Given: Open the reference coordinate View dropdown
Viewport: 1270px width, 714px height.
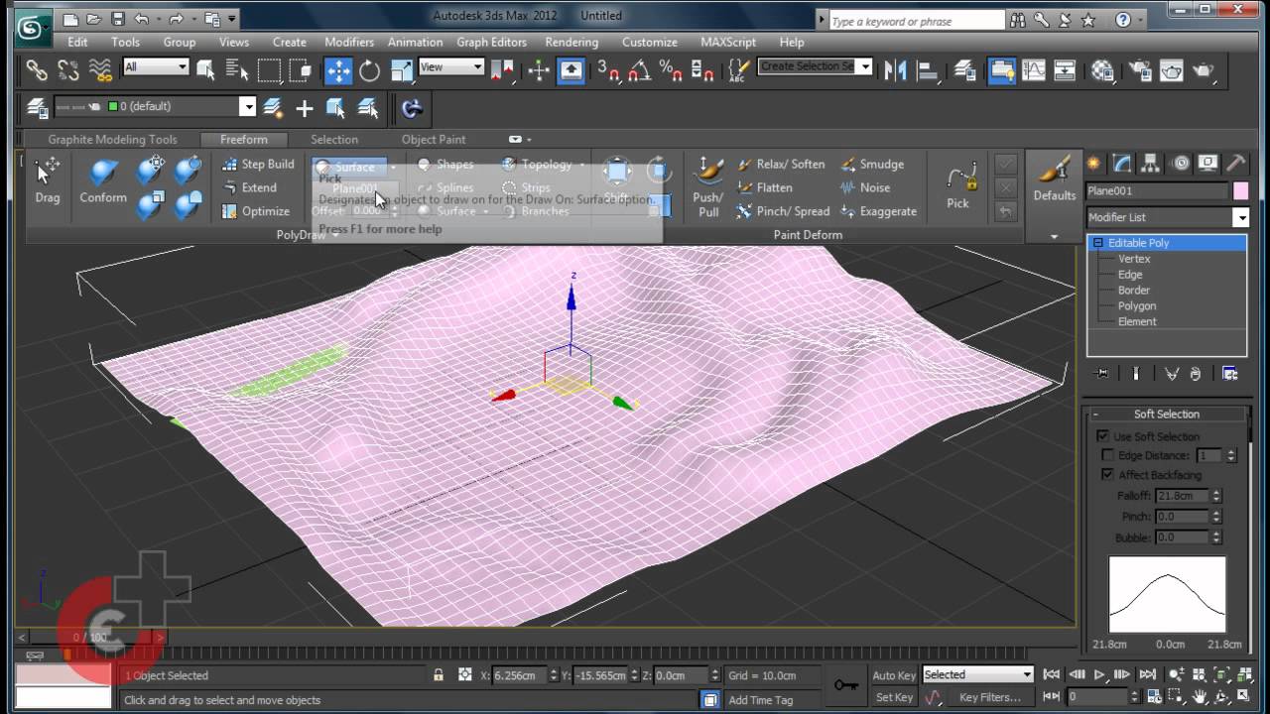Looking at the screenshot, I should click(450, 66).
